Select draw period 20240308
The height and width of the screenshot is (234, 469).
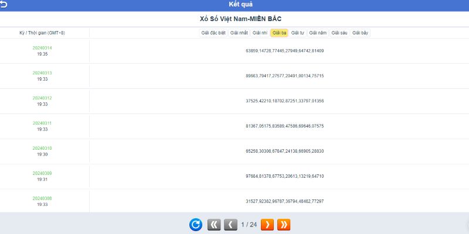[x=42, y=198]
